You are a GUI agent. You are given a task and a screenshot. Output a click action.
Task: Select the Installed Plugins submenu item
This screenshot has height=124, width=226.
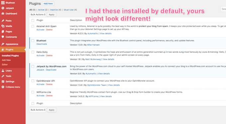pyautogui.click(x=10, y=56)
